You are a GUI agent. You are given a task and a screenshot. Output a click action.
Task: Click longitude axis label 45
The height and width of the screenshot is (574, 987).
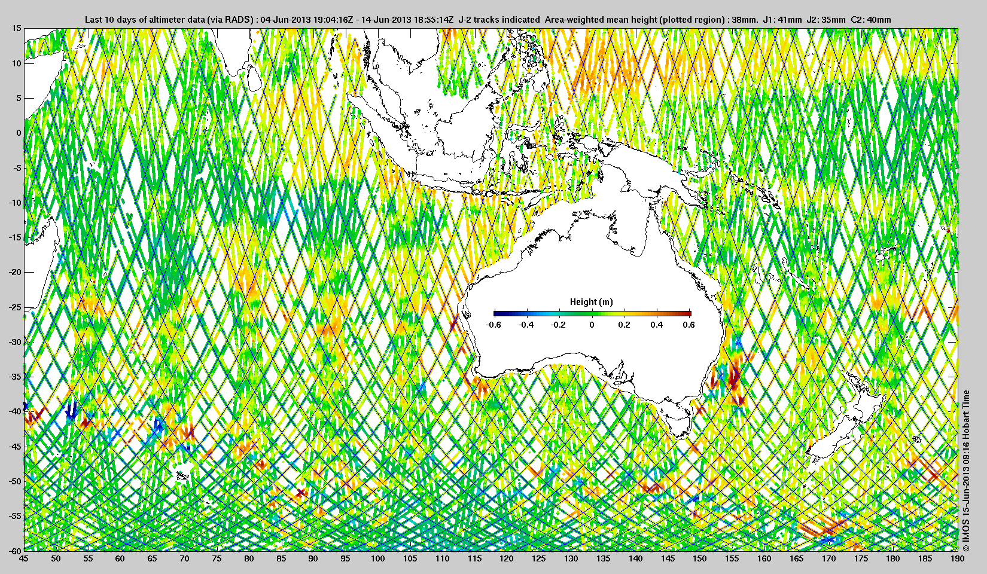[x=23, y=558]
